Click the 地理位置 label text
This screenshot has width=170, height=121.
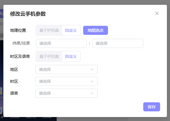tap(18, 30)
